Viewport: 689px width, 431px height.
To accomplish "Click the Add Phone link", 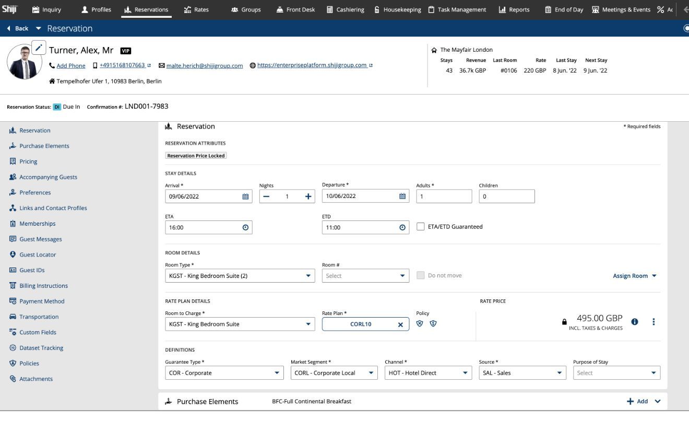I will (x=70, y=66).
